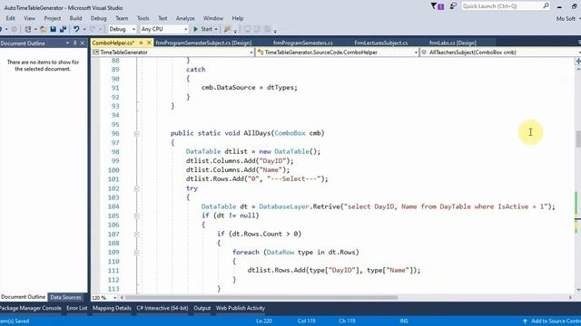Close the Document Outline panel

tap(83, 43)
